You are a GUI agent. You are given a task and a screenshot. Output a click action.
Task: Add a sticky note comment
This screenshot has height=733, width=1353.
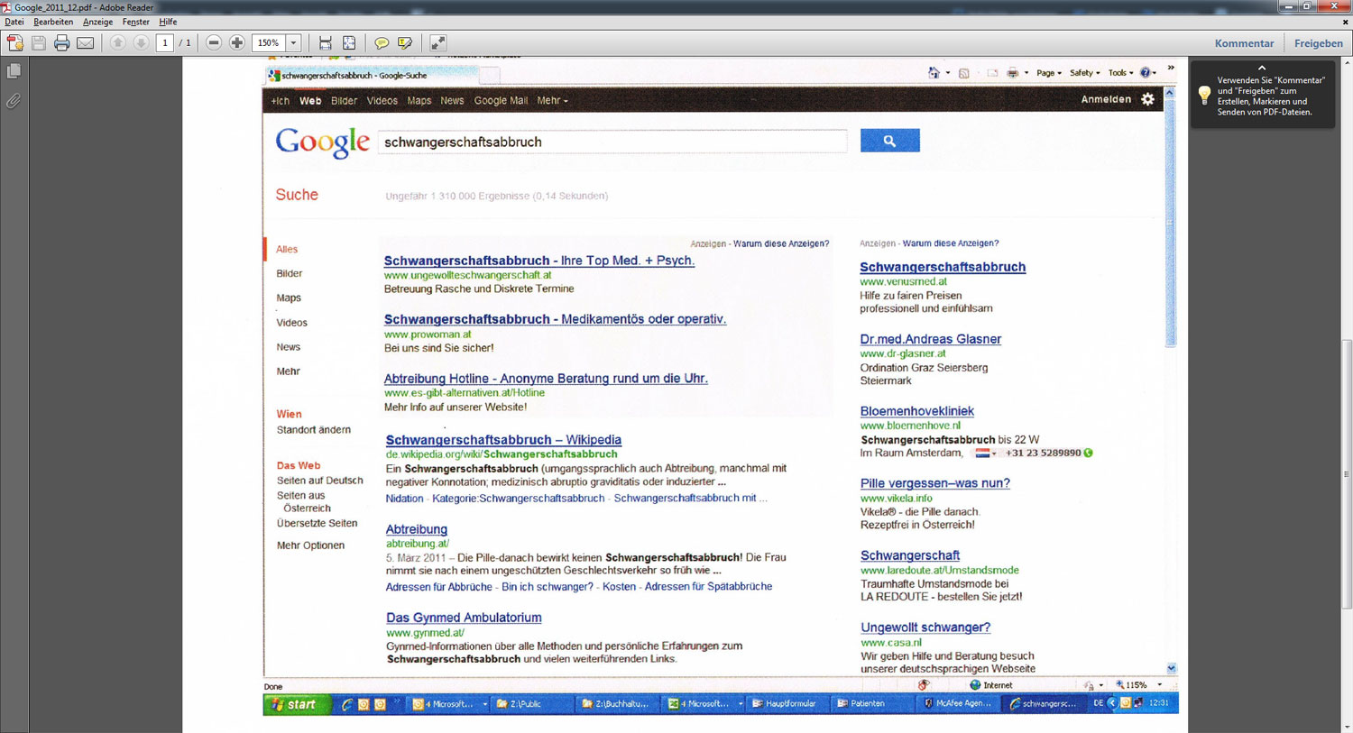[382, 42]
